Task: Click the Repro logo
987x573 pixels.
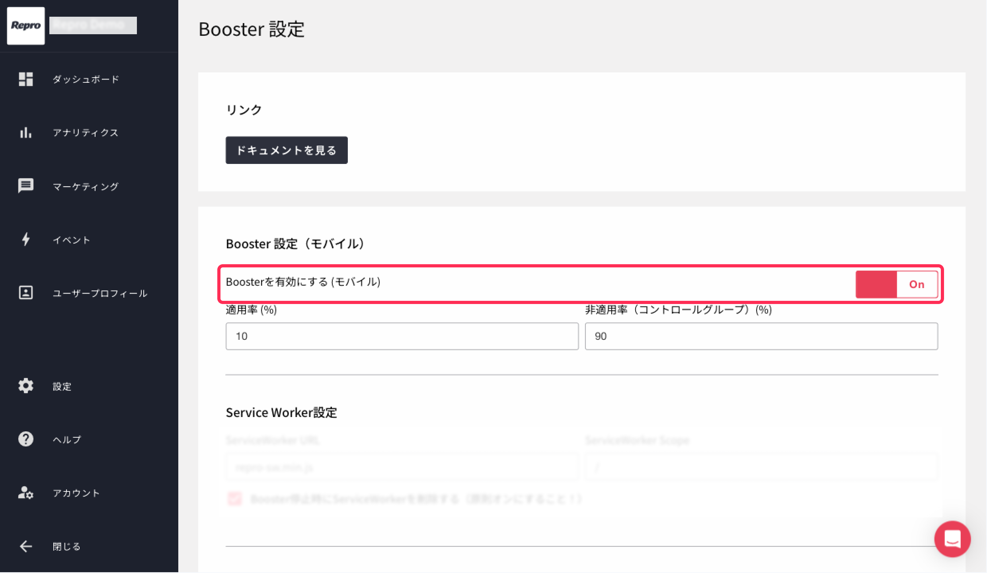Action: click(x=26, y=25)
